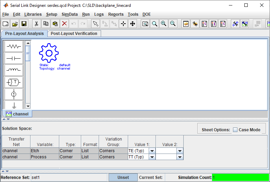Click the palette scrollbar down arrow
This screenshot has height=182, width=270.
[28, 106]
